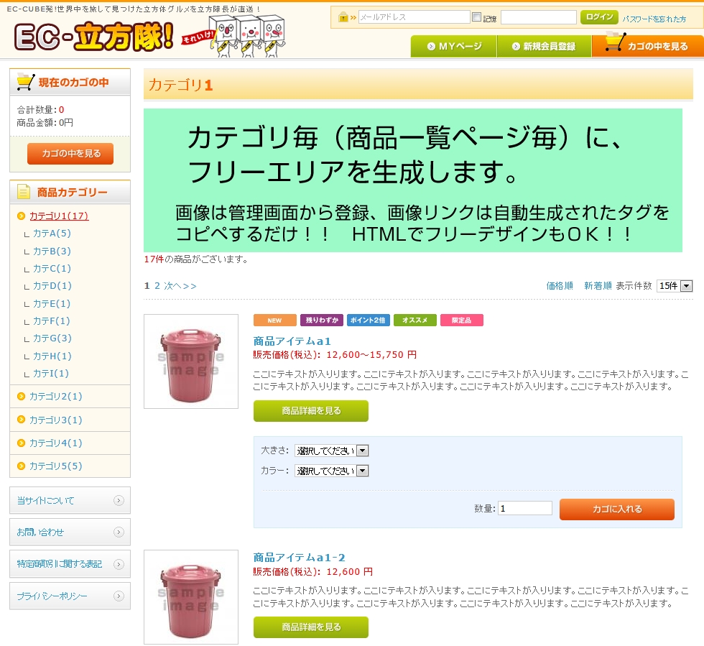Screen dimensions: 704x646
Task: Click inside the 数量 quantity field
Action: click(524, 508)
